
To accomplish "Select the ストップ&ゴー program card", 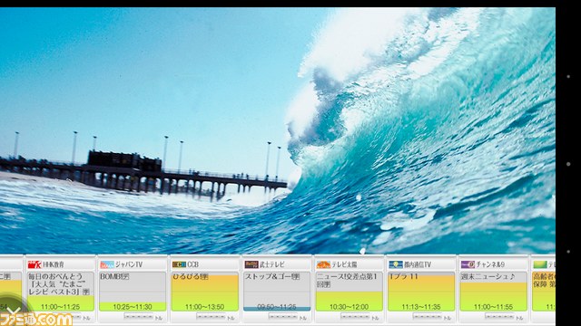I will pyautogui.click(x=277, y=292).
